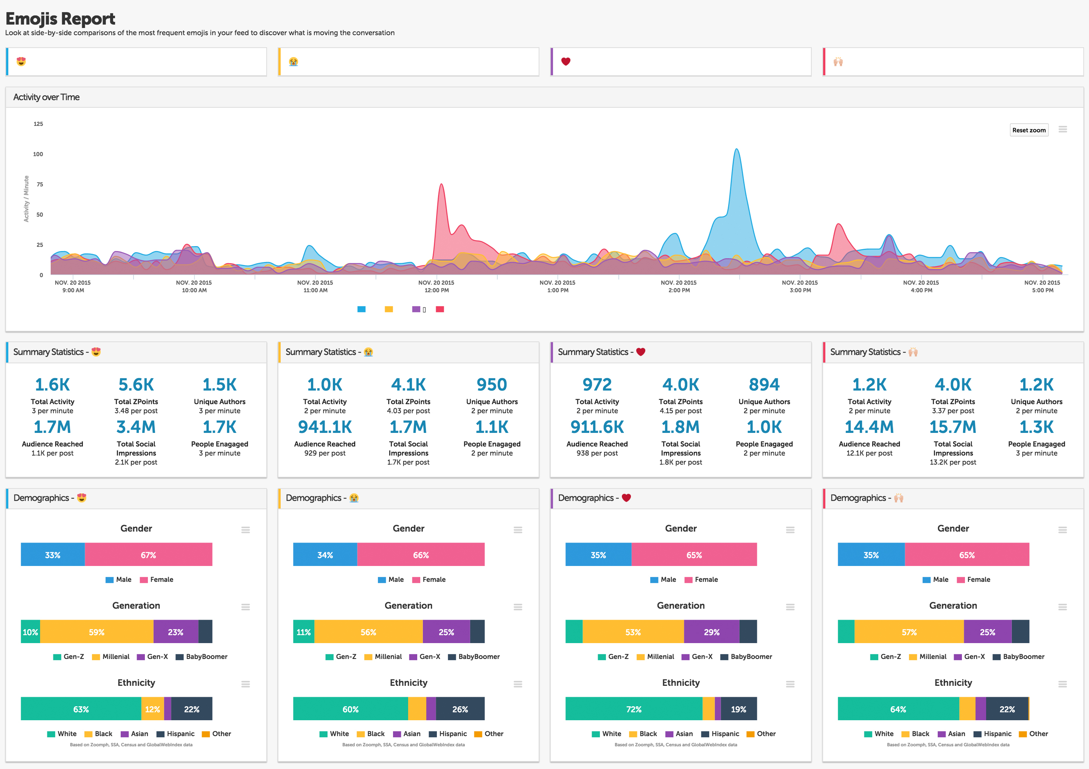The image size is (1089, 769).
Task: Toggle Asian legend in raised hands Ethnicity chart
Action: point(951,734)
